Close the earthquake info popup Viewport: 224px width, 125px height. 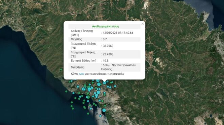point(143,24)
